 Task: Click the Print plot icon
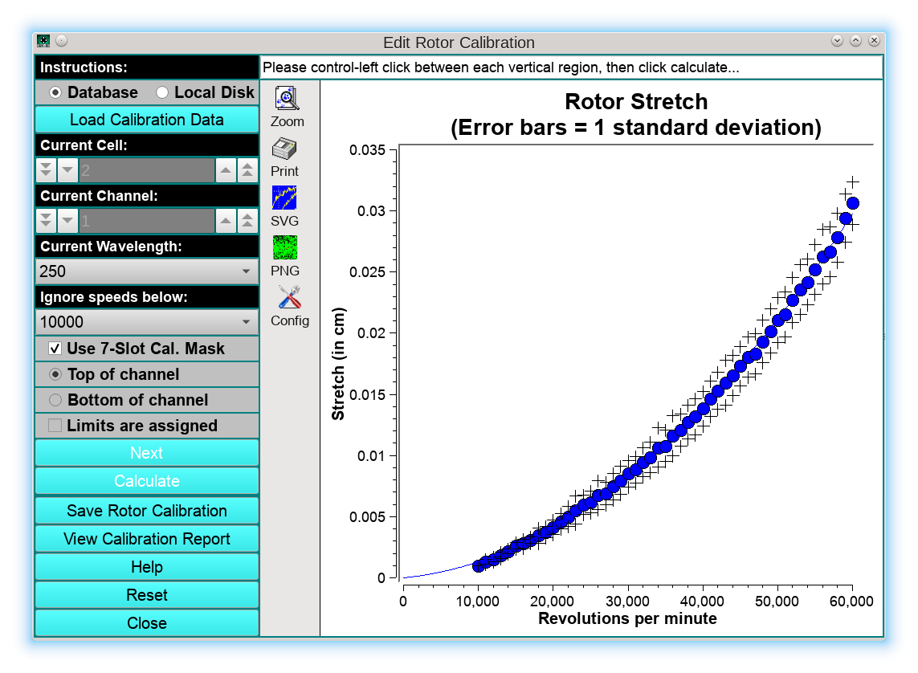click(x=284, y=149)
